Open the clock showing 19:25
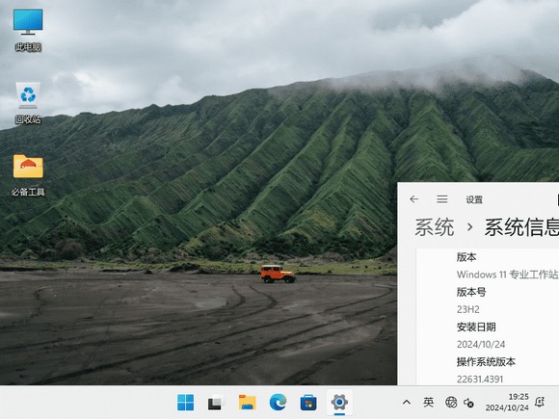The width and height of the screenshot is (559, 419). pyautogui.click(x=507, y=403)
